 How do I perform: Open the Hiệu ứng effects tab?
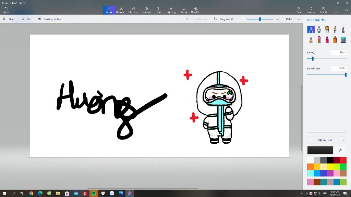(x=171, y=10)
